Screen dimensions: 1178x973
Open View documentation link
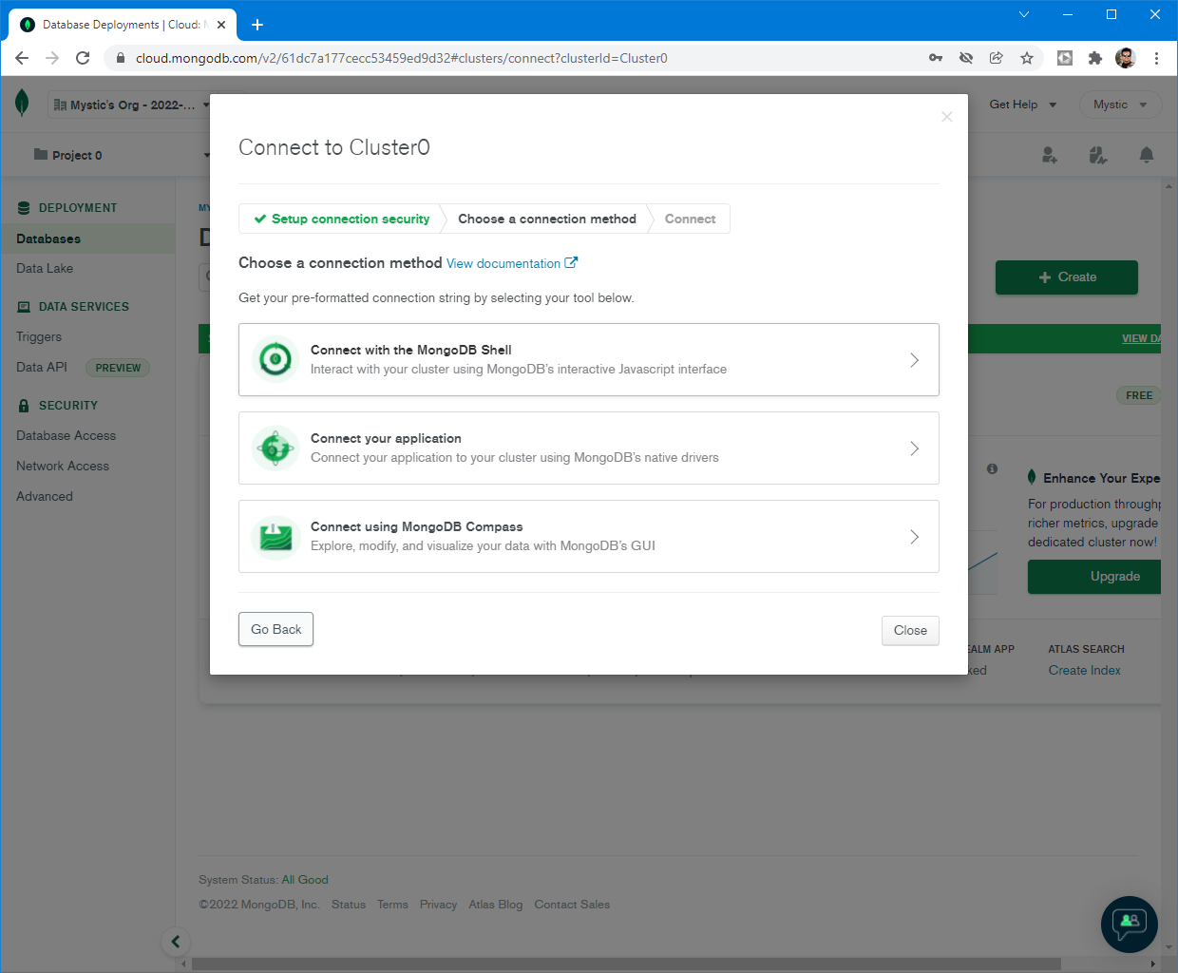click(x=503, y=263)
